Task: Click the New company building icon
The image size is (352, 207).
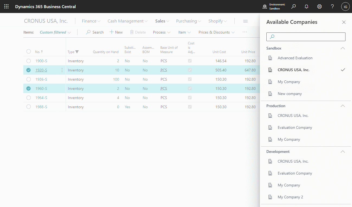Action: pyautogui.click(x=270, y=94)
